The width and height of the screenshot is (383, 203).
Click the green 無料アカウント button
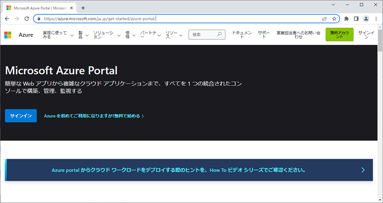(339, 35)
